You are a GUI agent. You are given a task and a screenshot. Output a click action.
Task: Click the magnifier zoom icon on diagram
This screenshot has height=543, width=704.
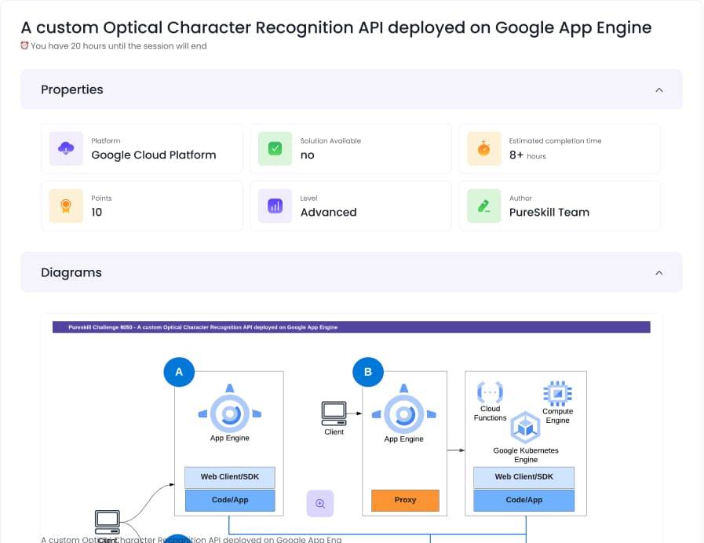(x=320, y=504)
